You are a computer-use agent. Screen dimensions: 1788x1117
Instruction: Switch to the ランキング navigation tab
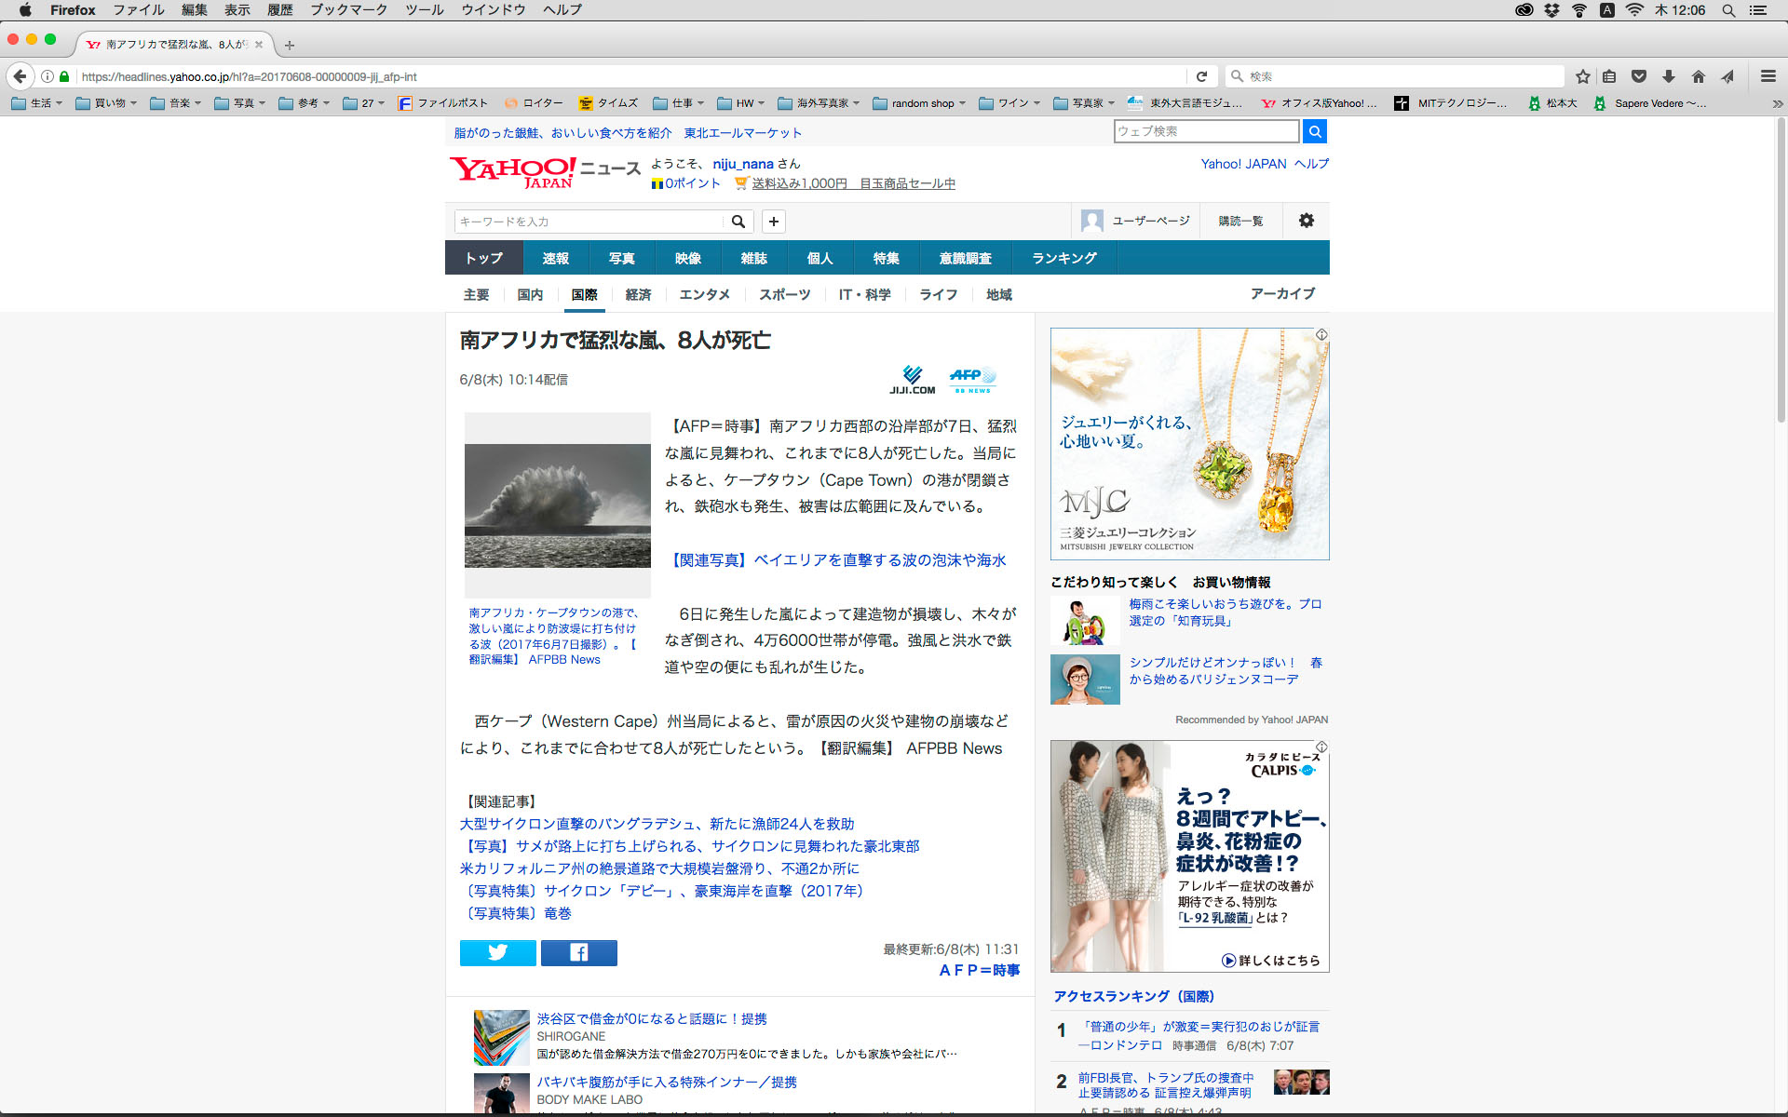point(1063,258)
